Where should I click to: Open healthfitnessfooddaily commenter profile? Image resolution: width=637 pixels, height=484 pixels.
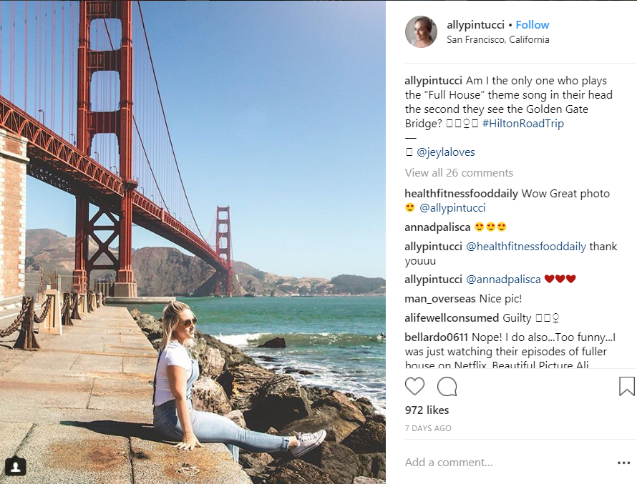pos(461,194)
